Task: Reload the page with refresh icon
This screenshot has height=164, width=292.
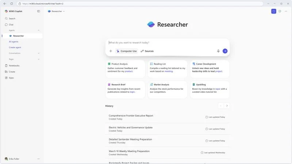Action: pyautogui.click(x=12, y=4)
